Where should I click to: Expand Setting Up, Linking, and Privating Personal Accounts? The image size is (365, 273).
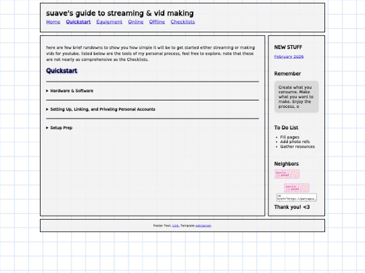(x=101, y=109)
